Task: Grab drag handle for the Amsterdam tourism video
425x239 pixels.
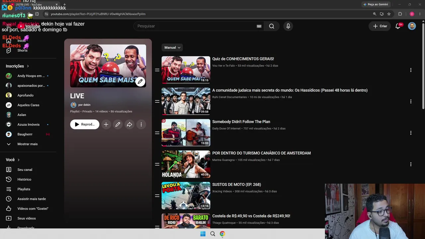Action: pos(157,164)
